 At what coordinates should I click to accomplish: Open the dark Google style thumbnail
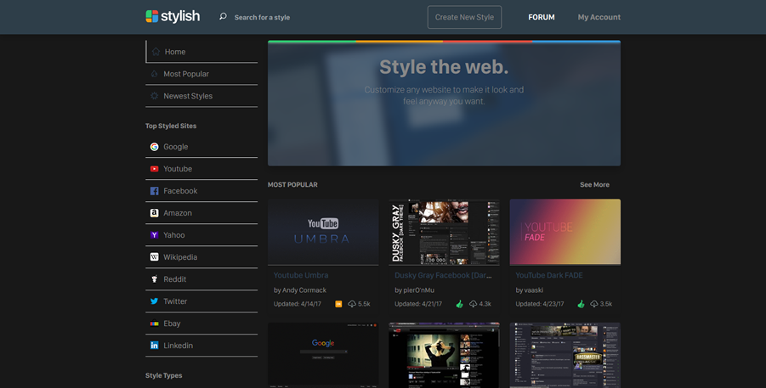323,355
